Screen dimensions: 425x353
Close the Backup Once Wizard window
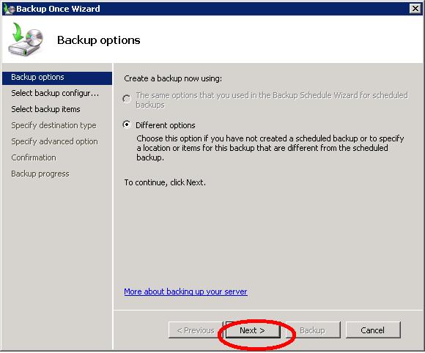(x=415, y=9)
